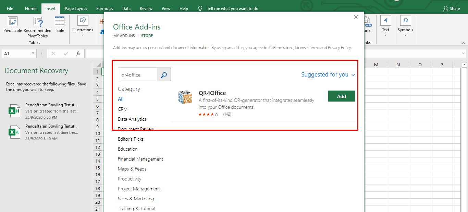The height and width of the screenshot is (212, 468).
Task: Select column P header
Action: pyautogui.click(x=442, y=64)
